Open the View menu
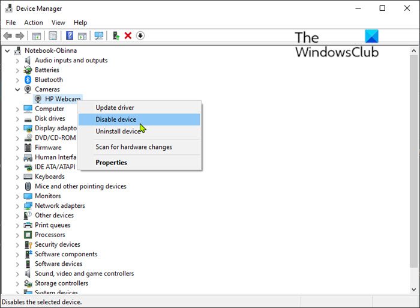 [x=58, y=23]
